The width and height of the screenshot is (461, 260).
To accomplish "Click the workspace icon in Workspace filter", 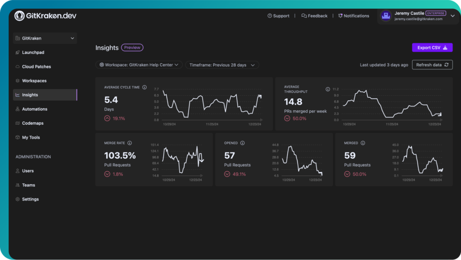I will click(x=102, y=65).
